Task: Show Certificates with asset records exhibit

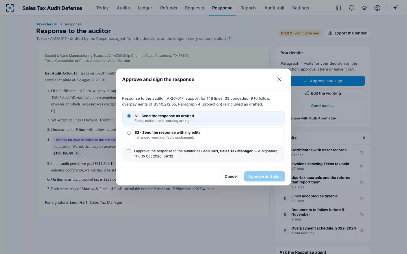Action: 361,152
